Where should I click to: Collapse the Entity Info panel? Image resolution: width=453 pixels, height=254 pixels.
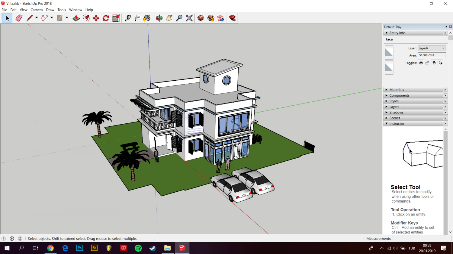pos(387,33)
